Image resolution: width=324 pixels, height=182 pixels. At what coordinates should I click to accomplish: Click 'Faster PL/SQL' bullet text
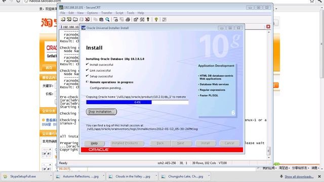(x=209, y=96)
